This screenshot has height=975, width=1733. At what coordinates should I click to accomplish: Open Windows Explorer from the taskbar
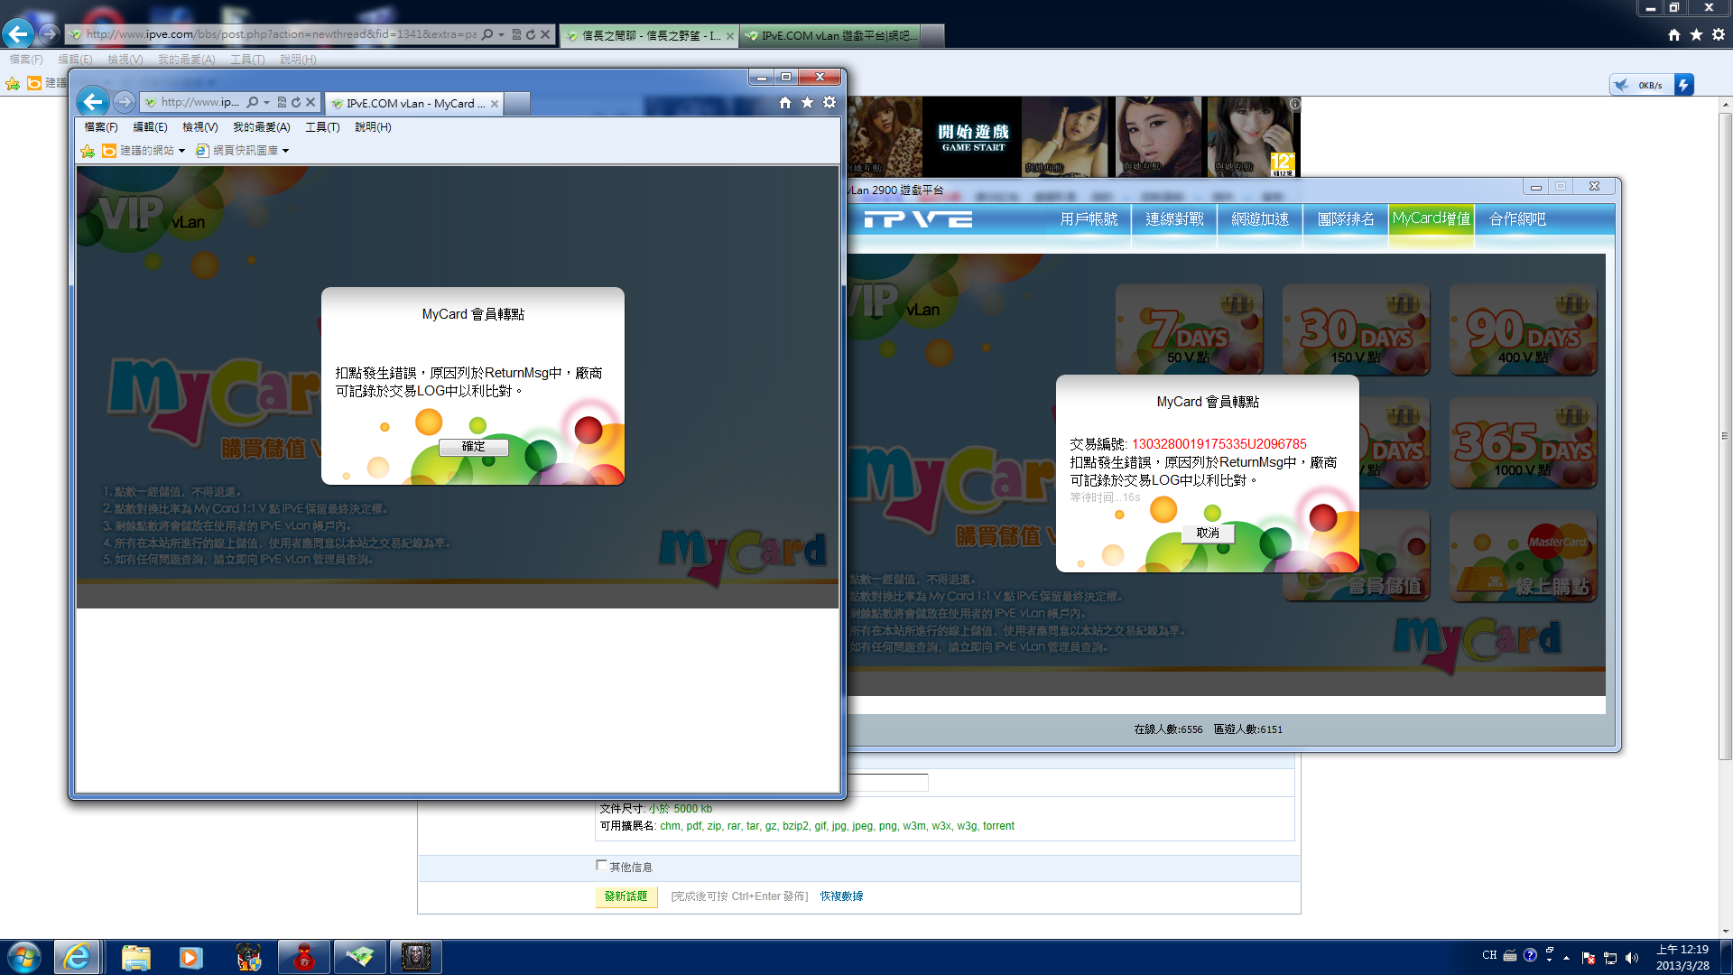click(x=135, y=957)
